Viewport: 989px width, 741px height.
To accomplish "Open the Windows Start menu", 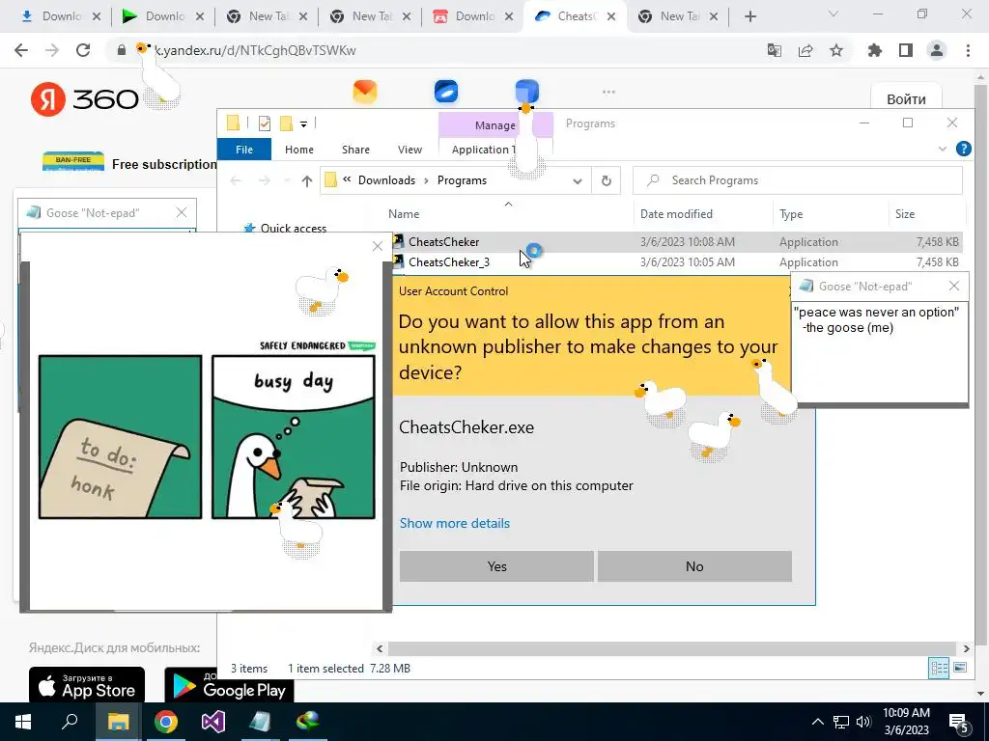I will click(x=23, y=722).
